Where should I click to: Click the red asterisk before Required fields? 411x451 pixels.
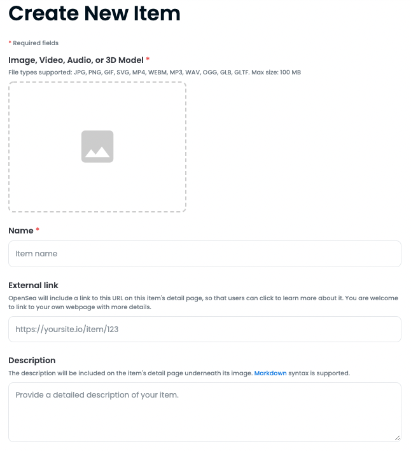coord(10,43)
